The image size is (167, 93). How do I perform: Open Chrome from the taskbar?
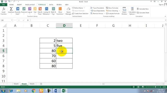[34, 91]
